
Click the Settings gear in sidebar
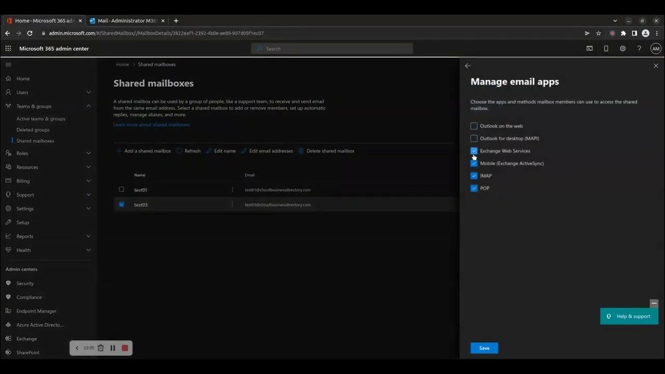[x=8, y=208]
